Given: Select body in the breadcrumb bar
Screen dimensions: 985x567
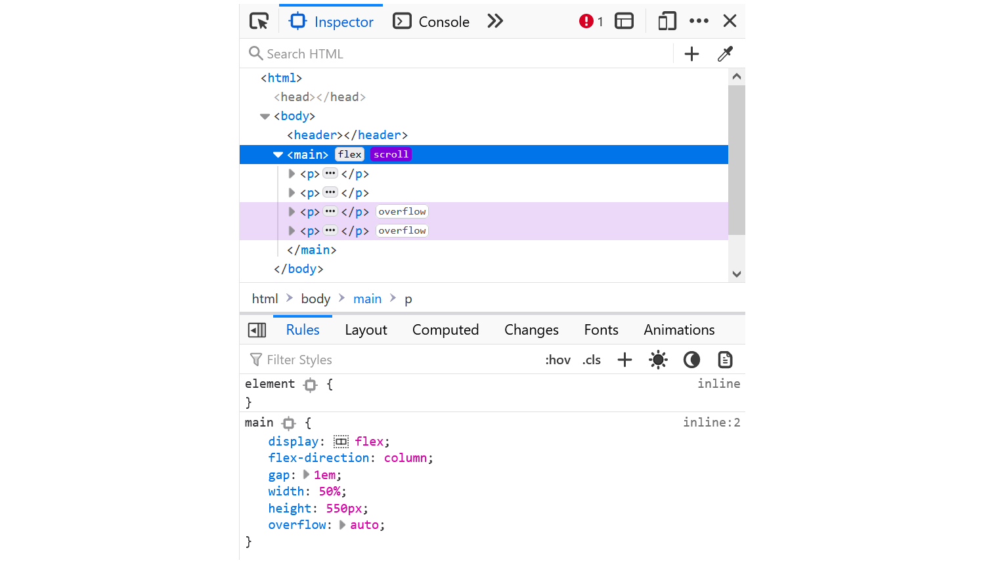Looking at the screenshot, I should tap(315, 299).
